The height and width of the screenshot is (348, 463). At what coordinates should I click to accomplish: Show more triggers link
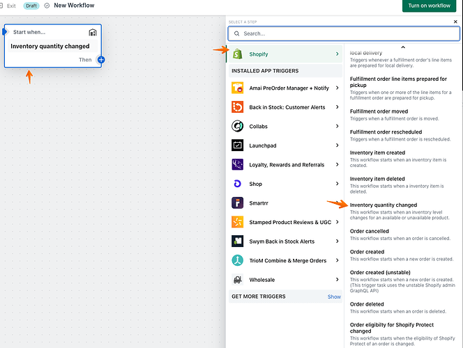[x=334, y=296]
